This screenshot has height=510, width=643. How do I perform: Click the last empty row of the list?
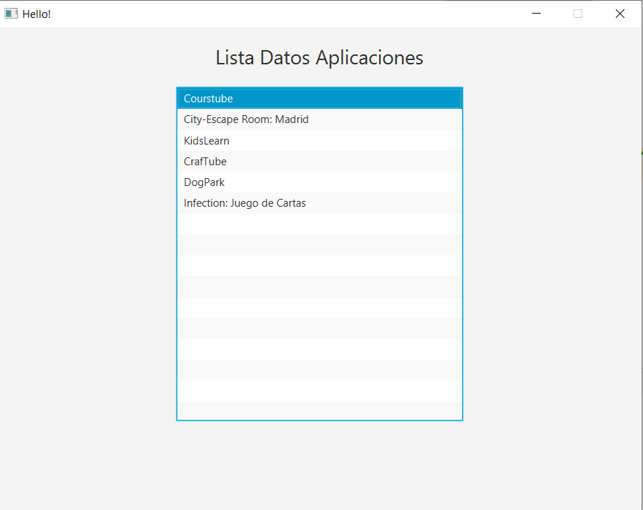[319, 411]
